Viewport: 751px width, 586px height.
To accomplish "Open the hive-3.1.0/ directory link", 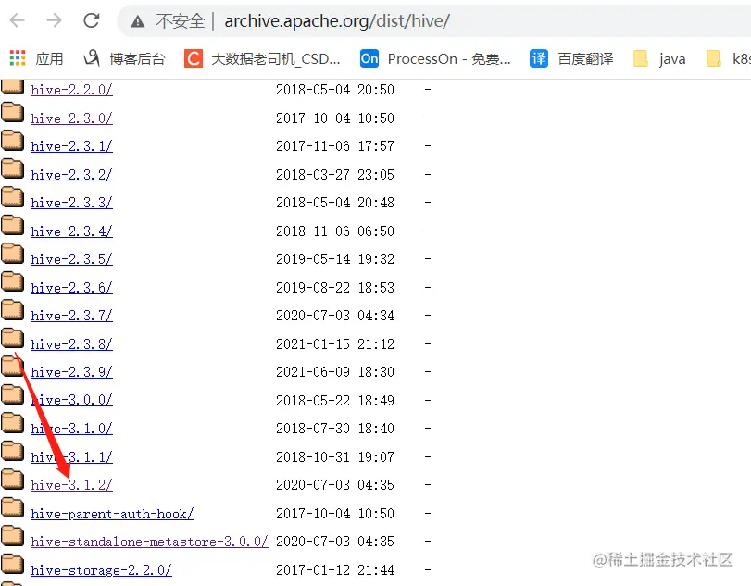I will (72, 429).
